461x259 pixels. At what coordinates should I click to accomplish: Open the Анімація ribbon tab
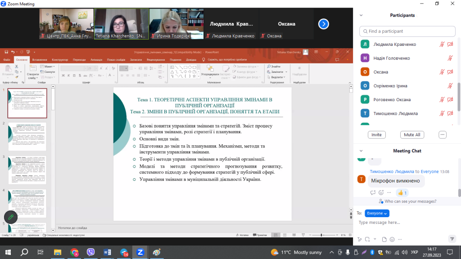point(96,59)
